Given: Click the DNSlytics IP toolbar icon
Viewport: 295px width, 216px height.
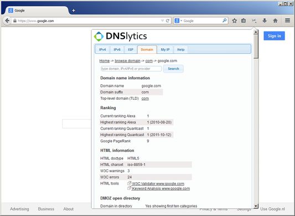Looking at the screenshot, I should 254,20.
